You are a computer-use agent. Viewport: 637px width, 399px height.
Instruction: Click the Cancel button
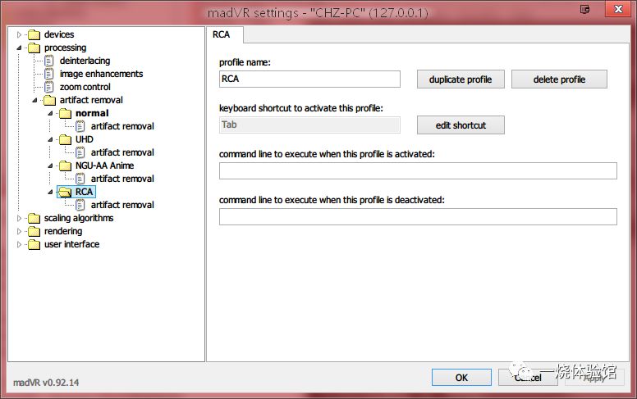pyautogui.click(x=528, y=378)
